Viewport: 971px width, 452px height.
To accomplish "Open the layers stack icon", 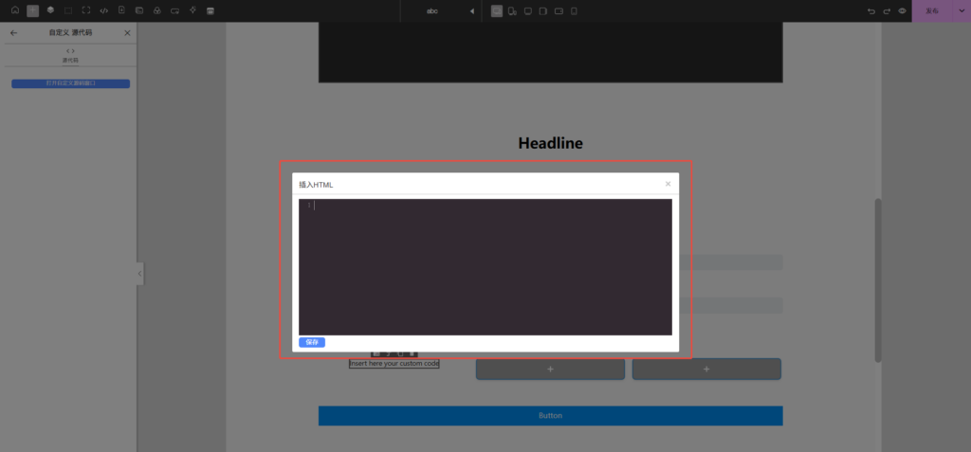I will pos(50,10).
